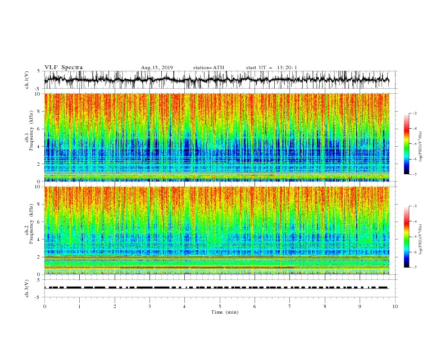Click the time axis tick label '2'

pos(115,306)
